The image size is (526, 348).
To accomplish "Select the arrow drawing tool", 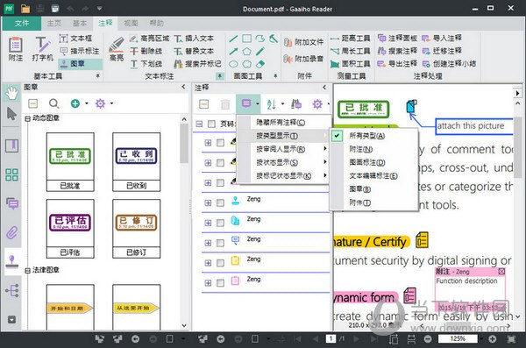I will click(x=233, y=52).
